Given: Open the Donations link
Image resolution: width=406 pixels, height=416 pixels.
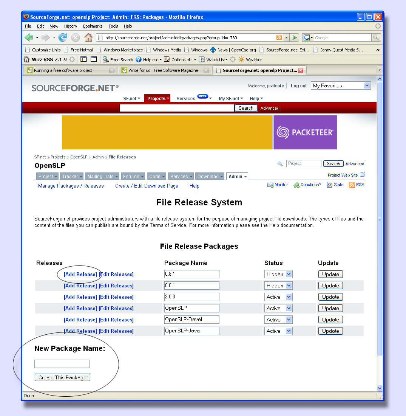Looking at the screenshot, I should [x=307, y=185].
